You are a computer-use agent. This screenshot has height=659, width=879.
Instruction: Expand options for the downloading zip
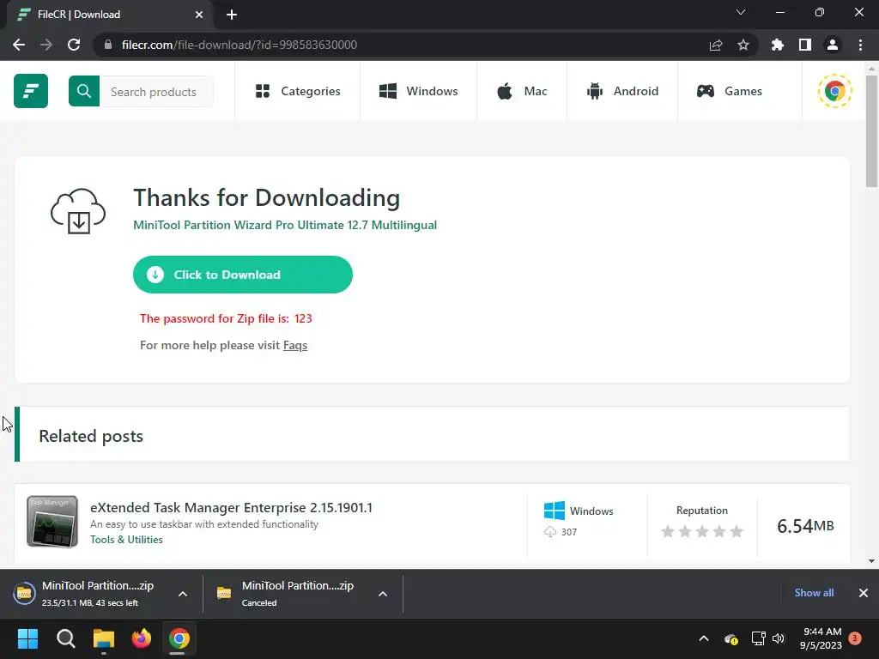(183, 594)
